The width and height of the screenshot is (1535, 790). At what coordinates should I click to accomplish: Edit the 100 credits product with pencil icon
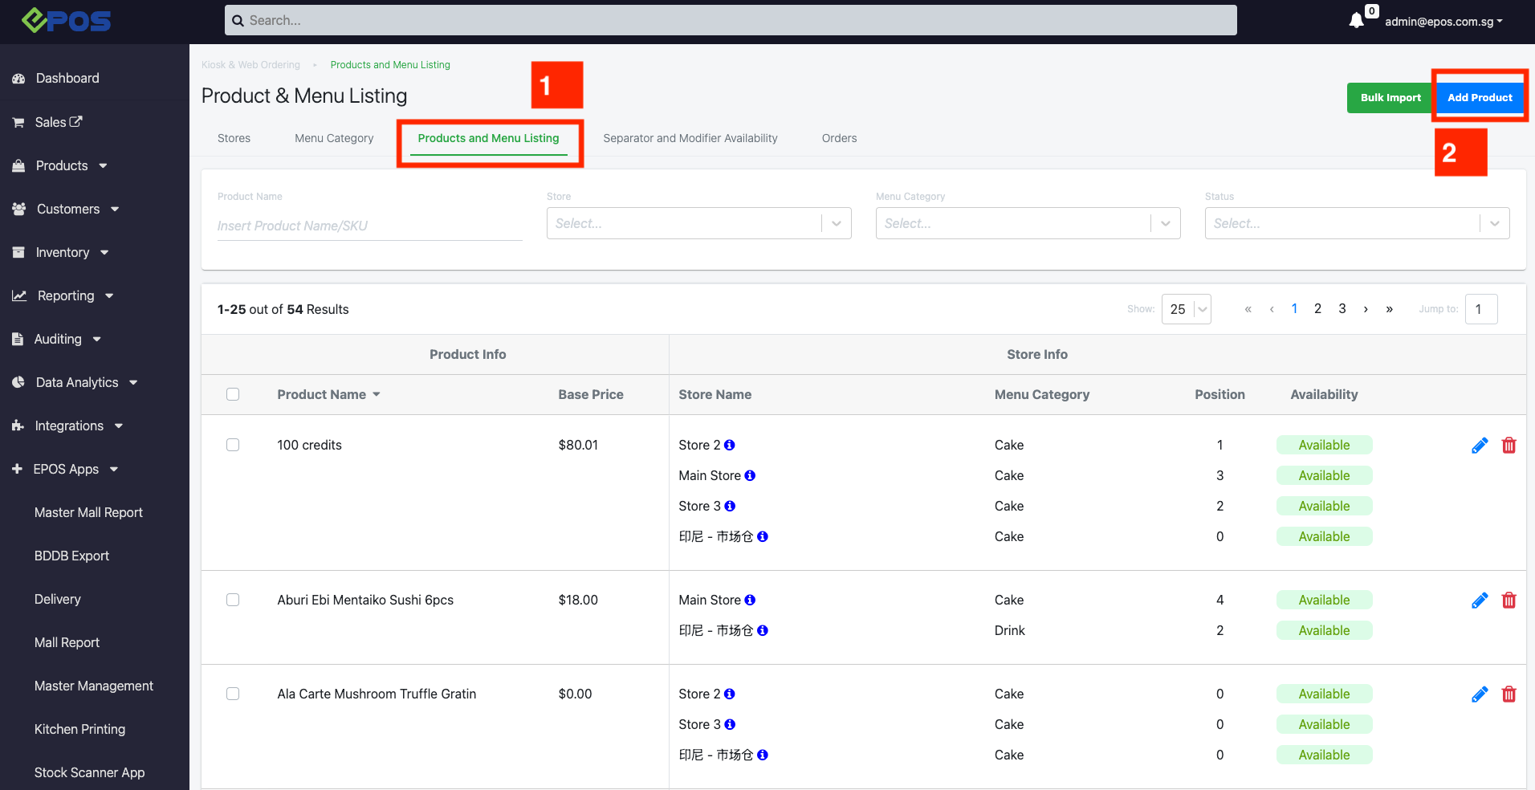[1480, 446]
